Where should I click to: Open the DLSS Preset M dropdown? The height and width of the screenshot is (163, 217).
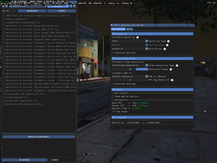click(130, 49)
